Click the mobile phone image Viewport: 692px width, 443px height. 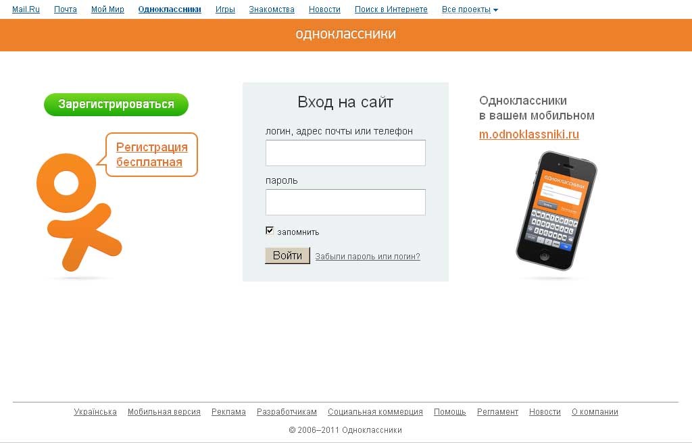557,211
